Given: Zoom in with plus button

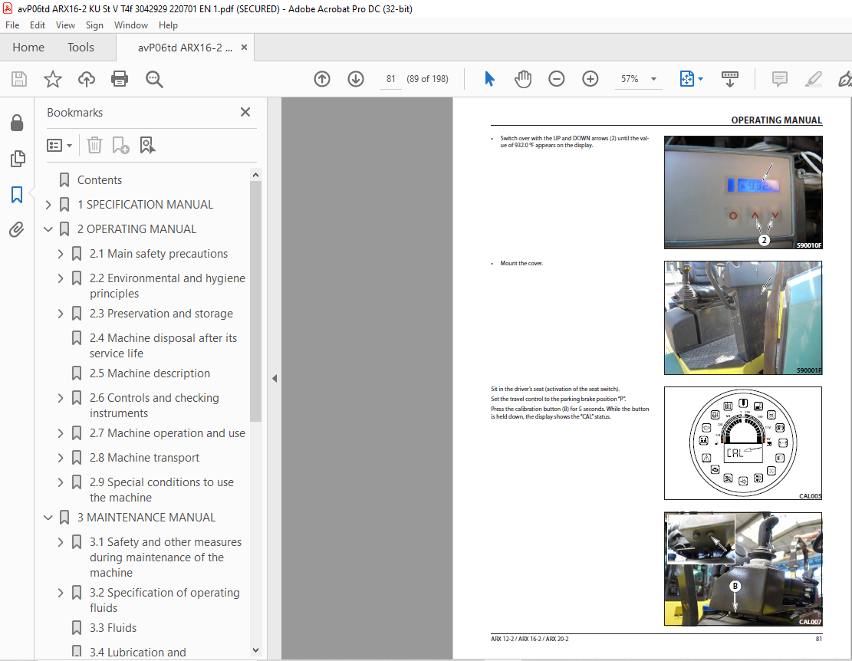Looking at the screenshot, I should click(590, 79).
